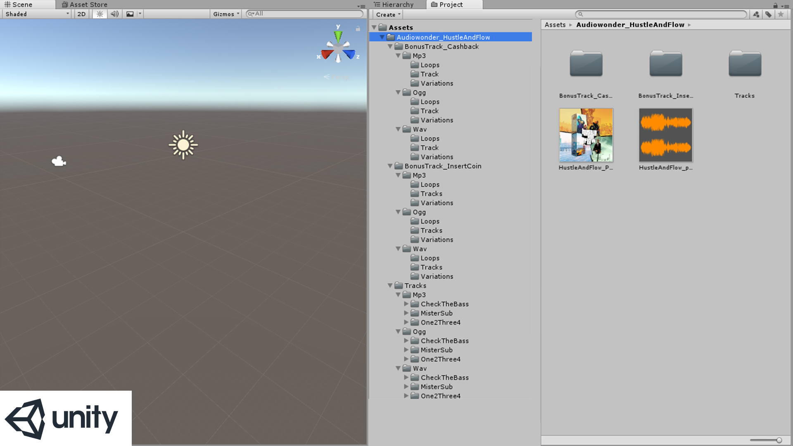Open BonusTrack_Cas... folder icon in grid

coord(586,64)
